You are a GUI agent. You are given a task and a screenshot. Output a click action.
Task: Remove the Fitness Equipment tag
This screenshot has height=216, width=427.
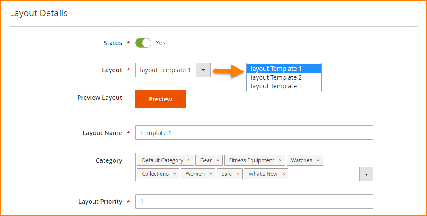coord(280,160)
